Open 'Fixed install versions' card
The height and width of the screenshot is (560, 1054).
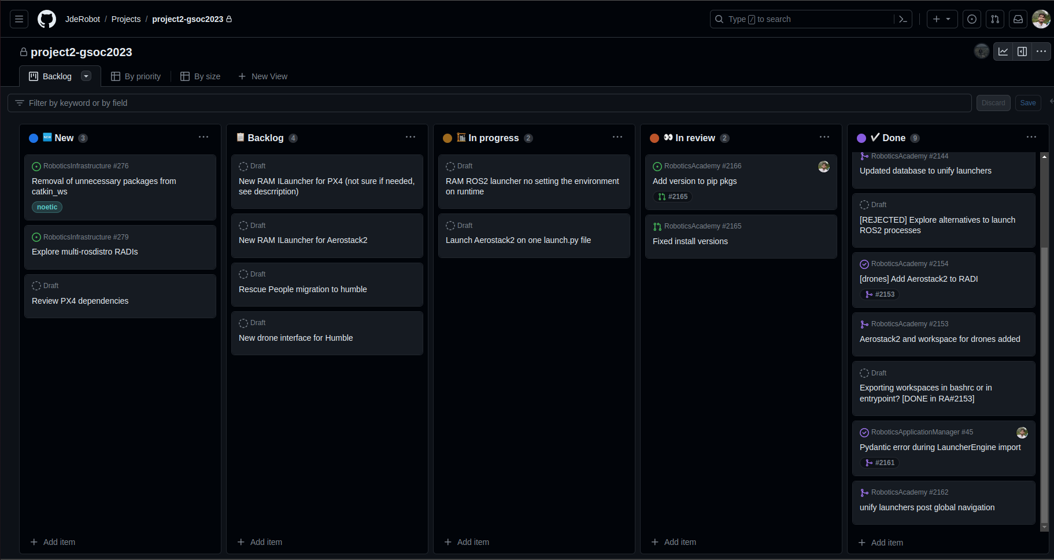pyautogui.click(x=741, y=237)
